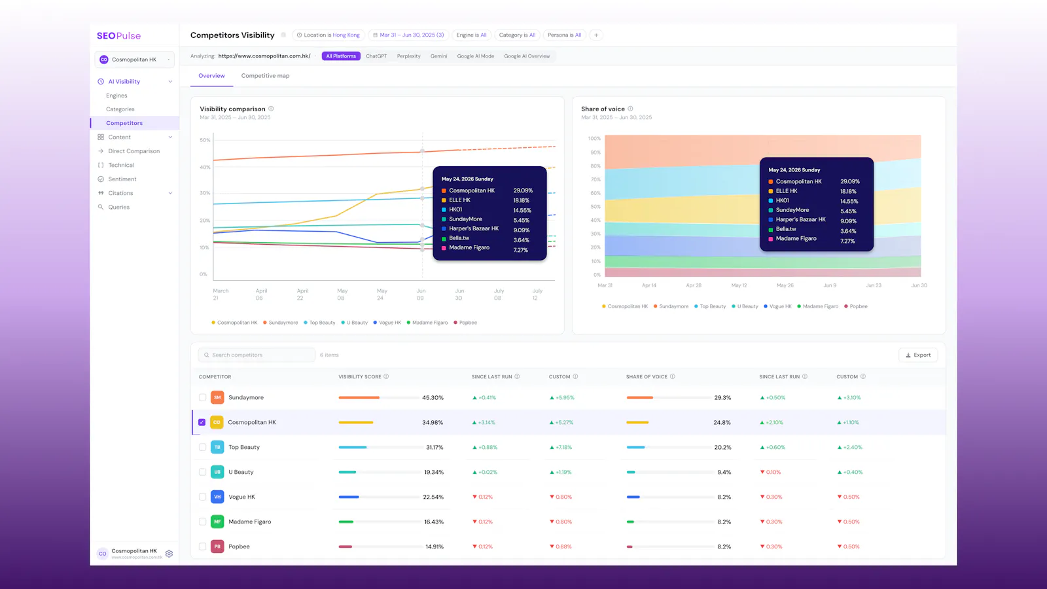Click the Visibility comparison info icon

point(271,109)
